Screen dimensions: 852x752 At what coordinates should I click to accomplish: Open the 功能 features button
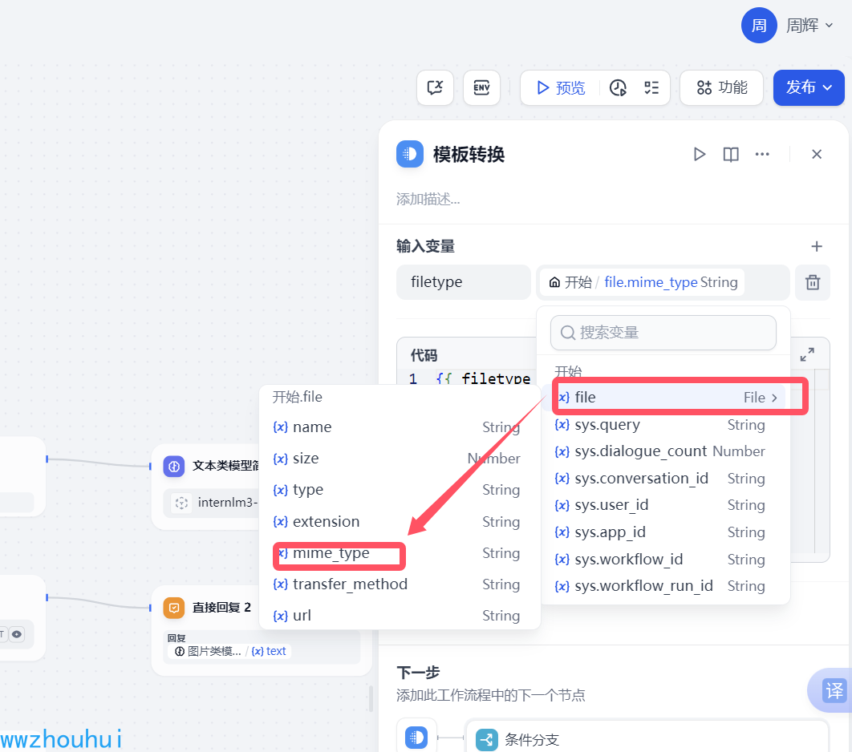click(x=721, y=87)
